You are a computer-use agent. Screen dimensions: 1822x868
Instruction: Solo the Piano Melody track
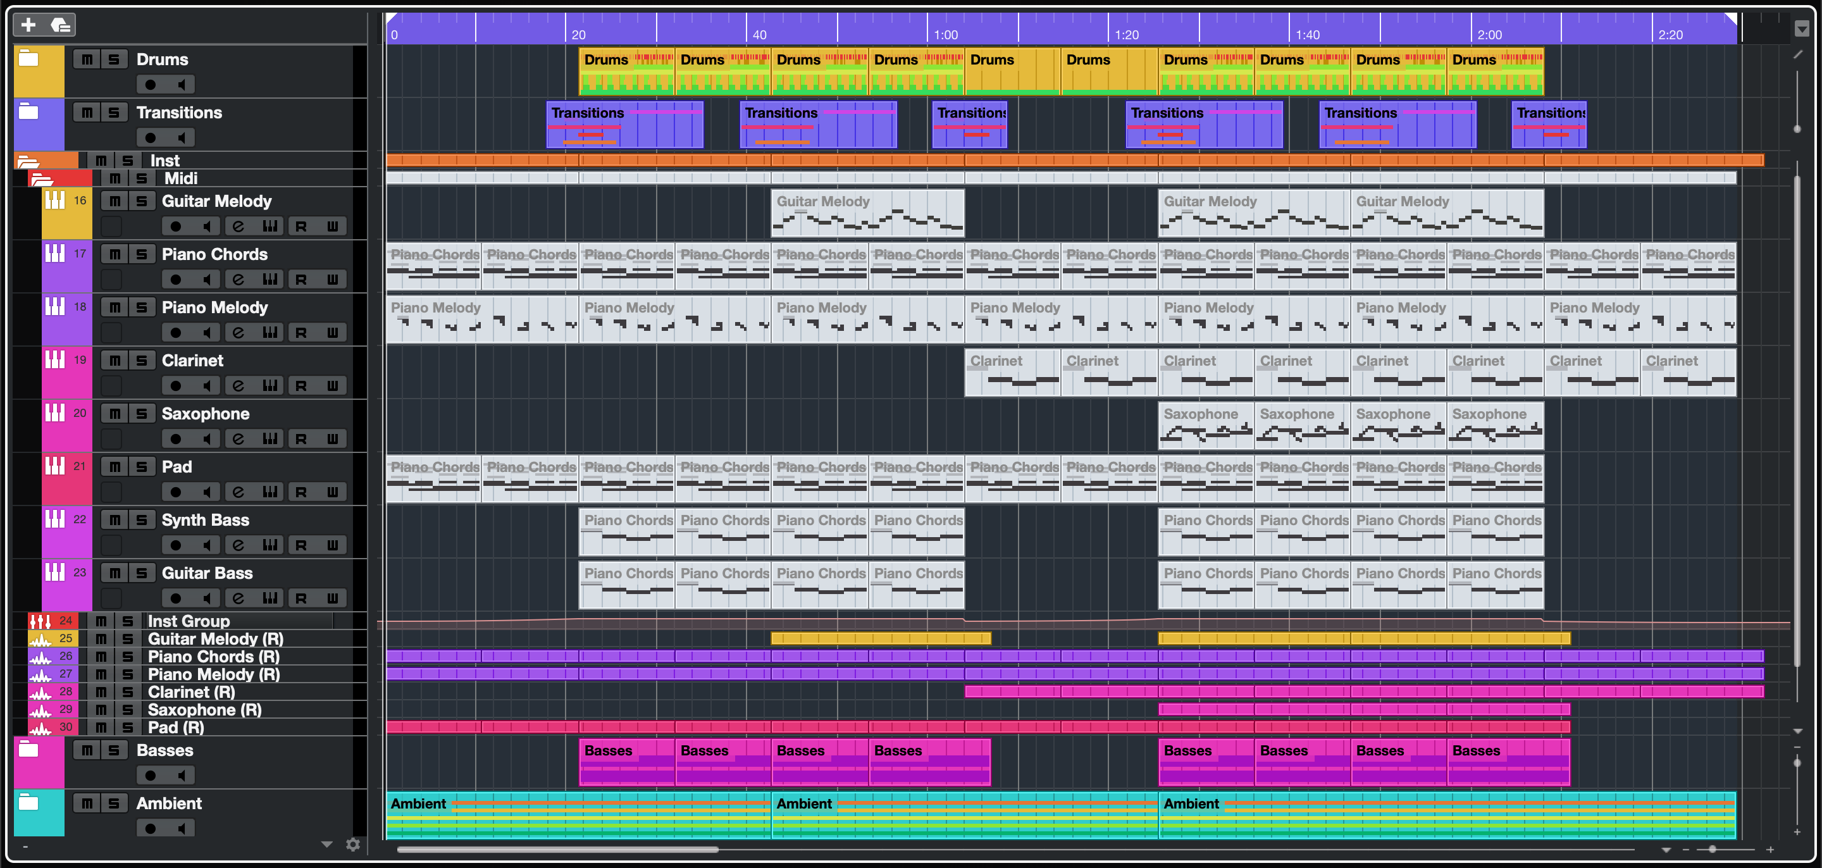tap(142, 307)
